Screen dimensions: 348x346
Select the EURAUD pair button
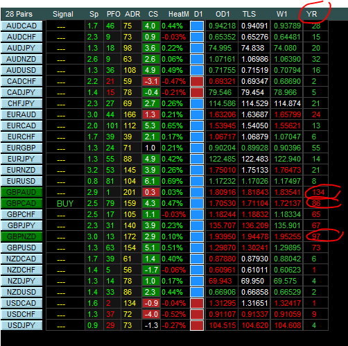pos(21,114)
